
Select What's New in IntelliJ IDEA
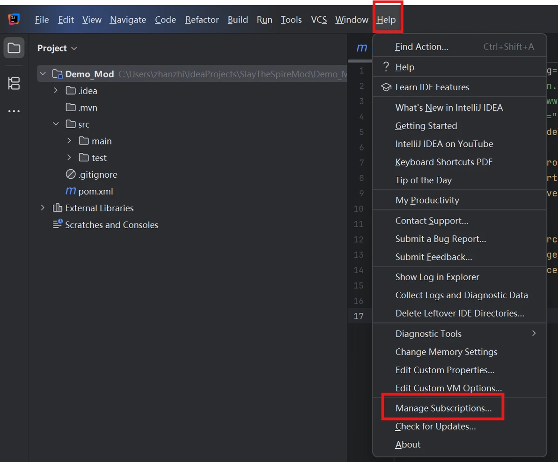(x=460, y=108)
